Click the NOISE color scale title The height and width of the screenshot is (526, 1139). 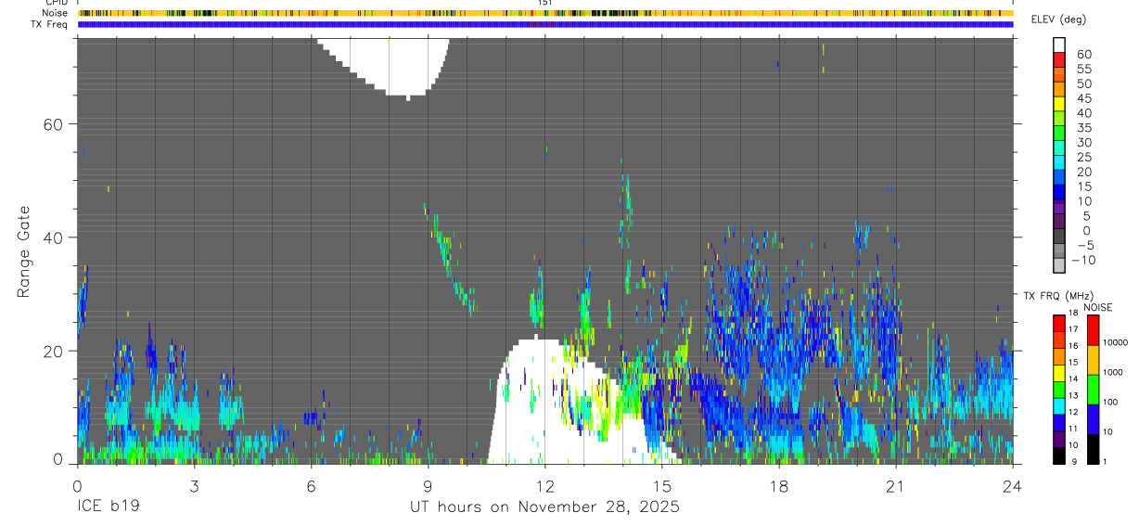pos(1097,307)
